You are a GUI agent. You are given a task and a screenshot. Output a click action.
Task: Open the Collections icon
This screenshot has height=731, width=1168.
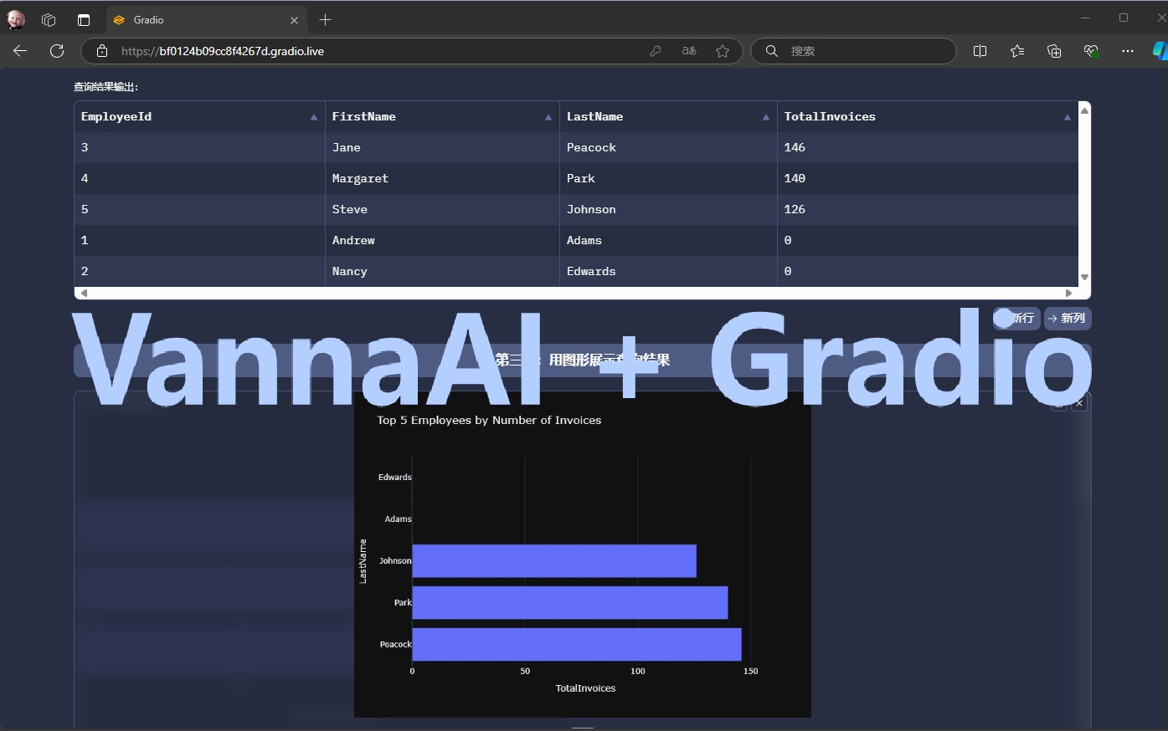[1054, 51]
